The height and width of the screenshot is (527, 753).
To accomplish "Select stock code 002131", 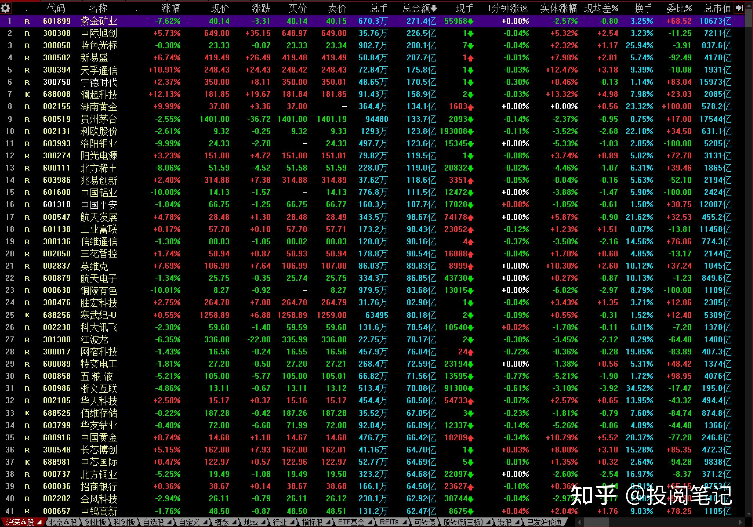I will 57,131.
